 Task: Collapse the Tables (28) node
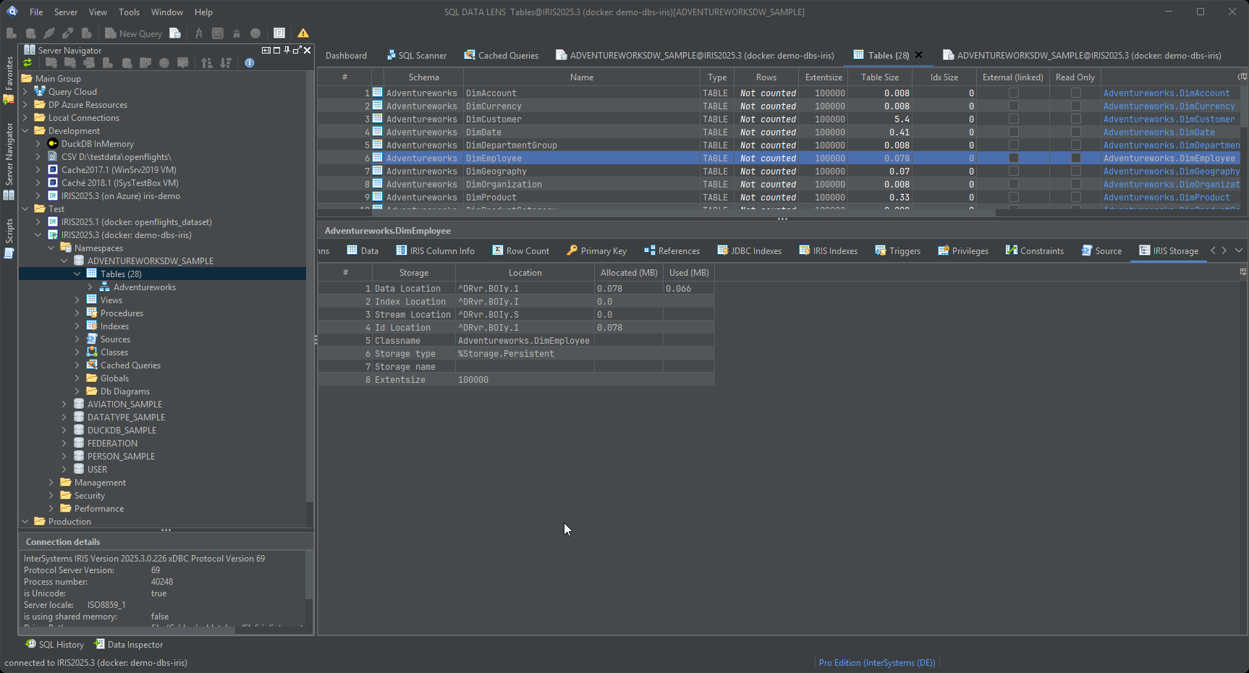(x=77, y=274)
